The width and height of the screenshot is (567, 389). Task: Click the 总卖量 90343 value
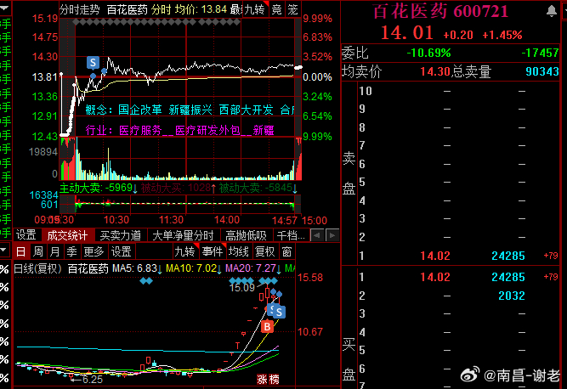[542, 71]
